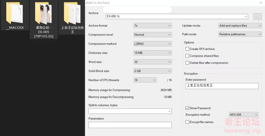Viewport: 265px width, 136px height.
Task: Click the Enter password text field
Action: (x=222, y=86)
